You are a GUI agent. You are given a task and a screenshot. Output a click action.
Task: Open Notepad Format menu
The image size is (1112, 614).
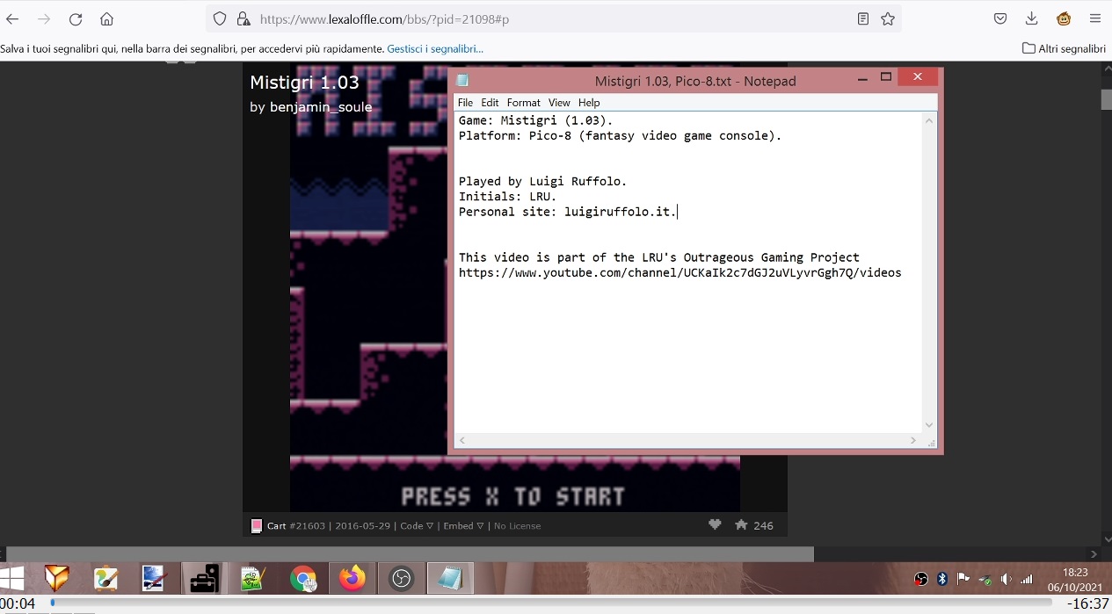(x=523, y=103)
